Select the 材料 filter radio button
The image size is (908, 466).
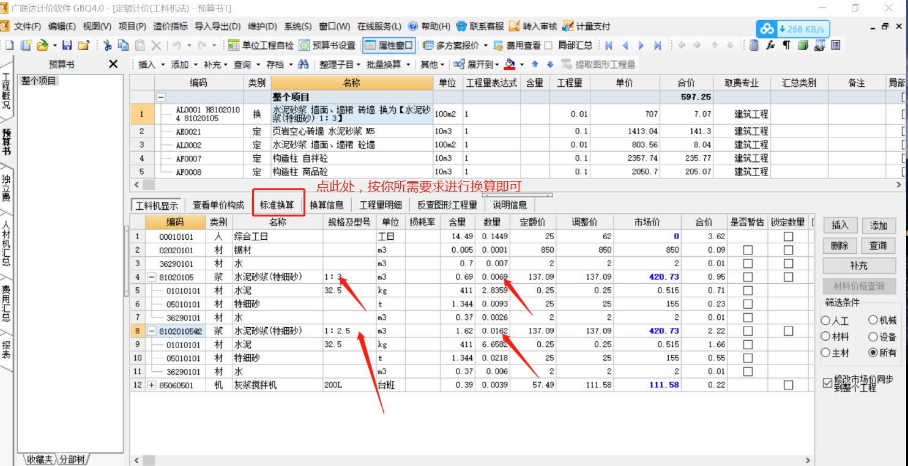[826, 336]
